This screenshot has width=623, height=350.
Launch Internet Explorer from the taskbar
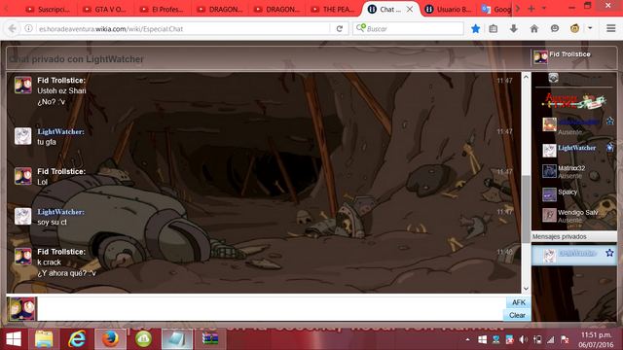coord(77,339)
